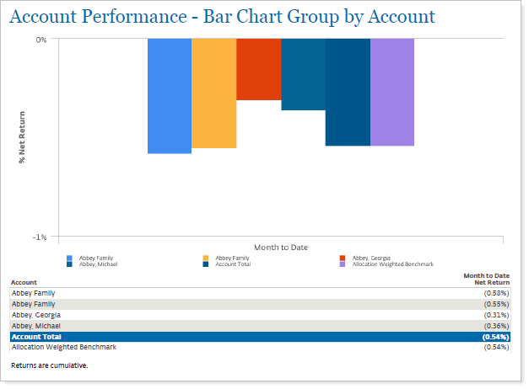Select the Abbey, Georgia table row name
This screenshot has height=389, width=529.
pyautogui.click(x=35, y=314)
